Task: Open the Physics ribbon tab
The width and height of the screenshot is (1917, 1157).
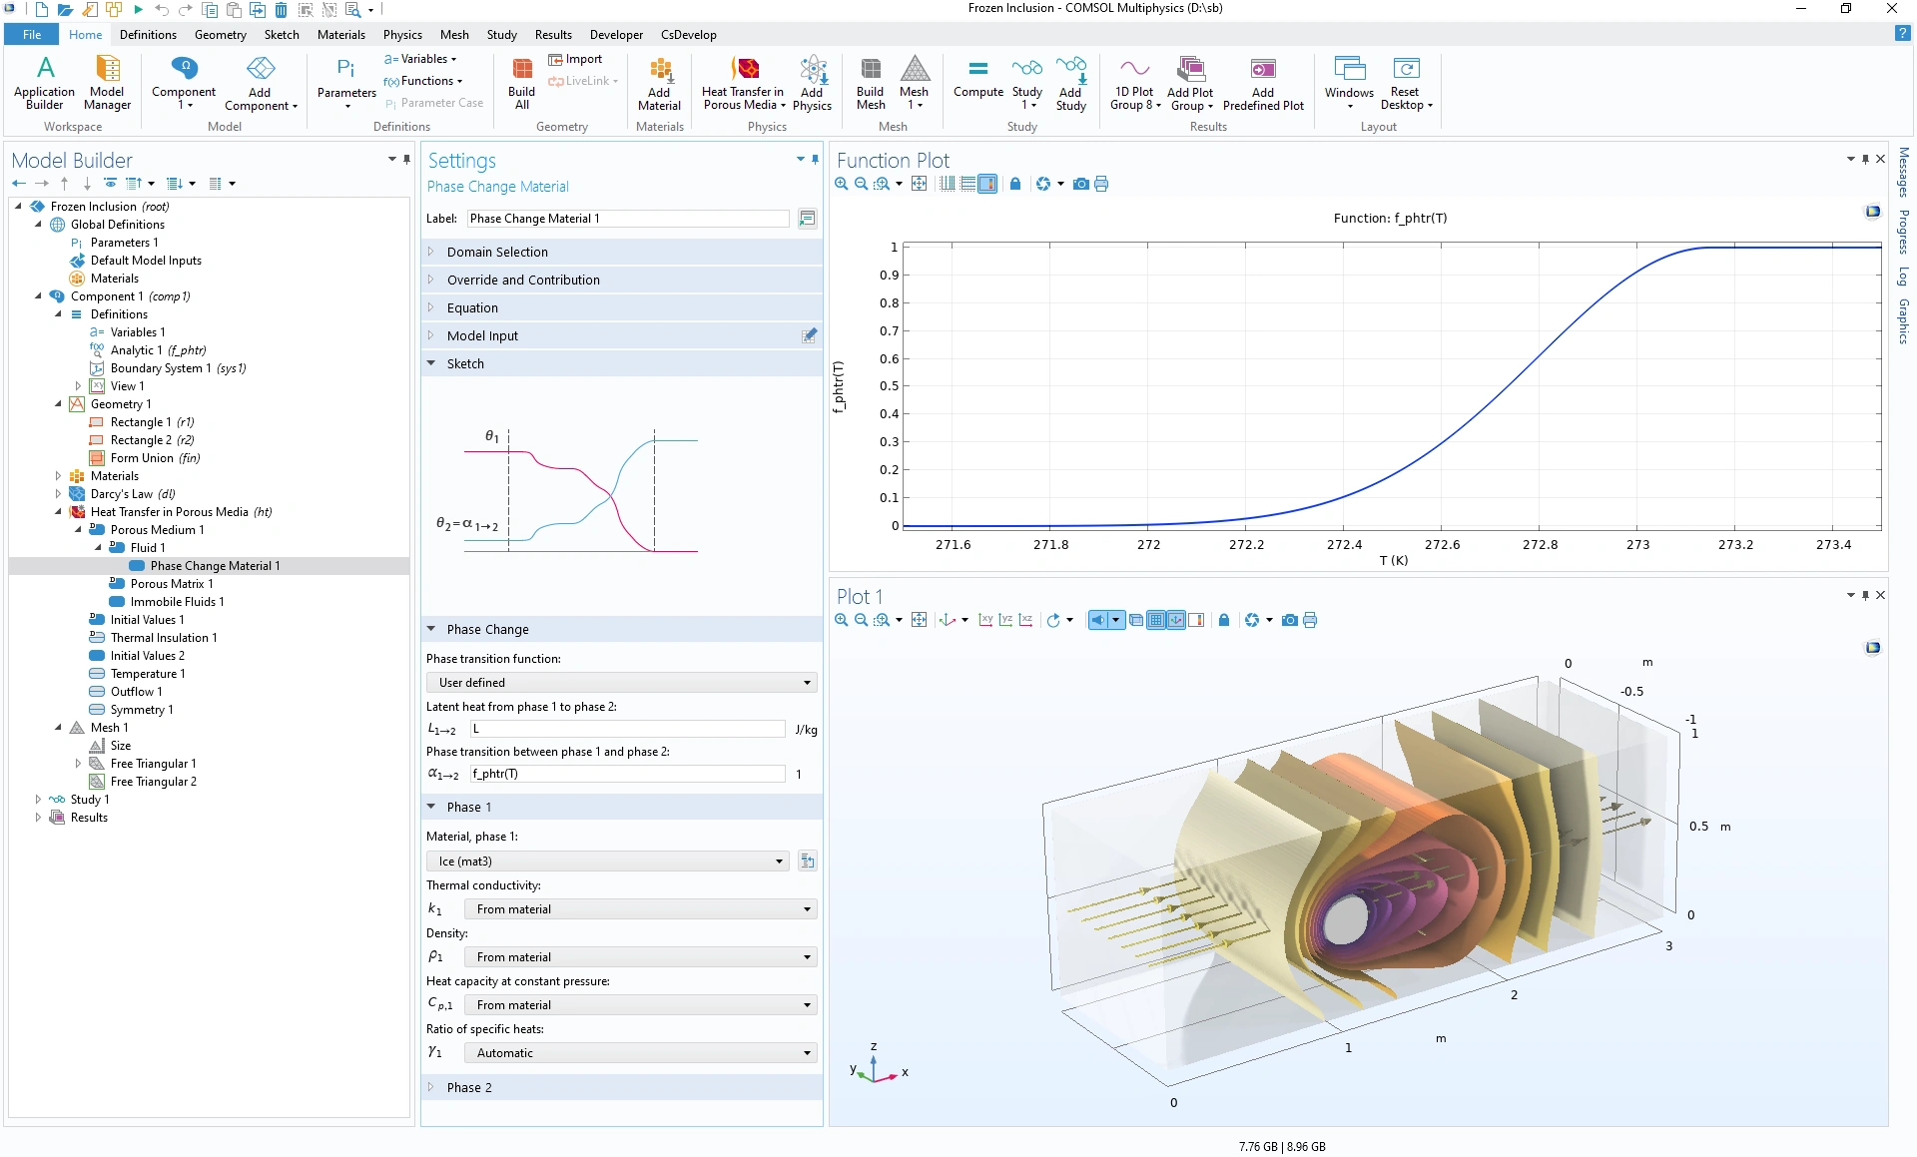Action: tap(402, 34)
